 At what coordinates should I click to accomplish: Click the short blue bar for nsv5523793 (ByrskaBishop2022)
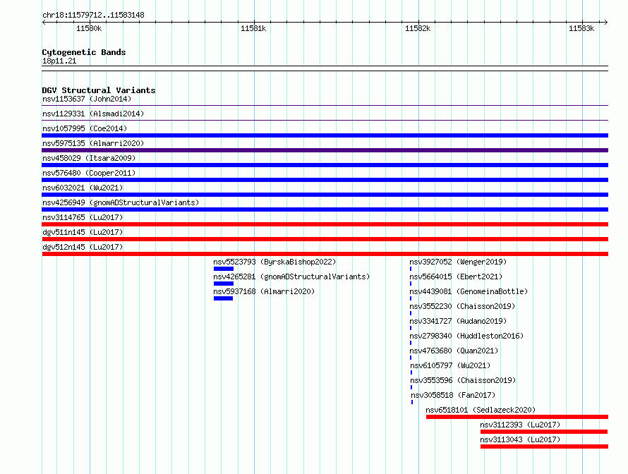[224, 269]
